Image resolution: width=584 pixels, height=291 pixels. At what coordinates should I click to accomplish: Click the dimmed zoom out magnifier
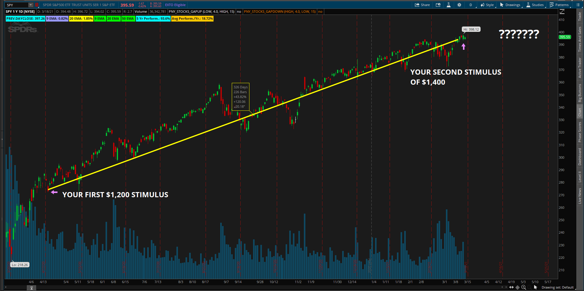coord(530,287)
